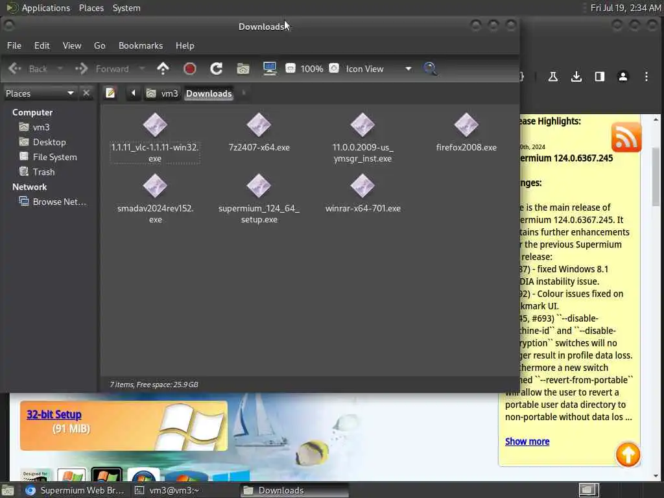This screenshot has width=664, height=498.
Task: Open the Places panel menu
Action: tap(91, 8)
